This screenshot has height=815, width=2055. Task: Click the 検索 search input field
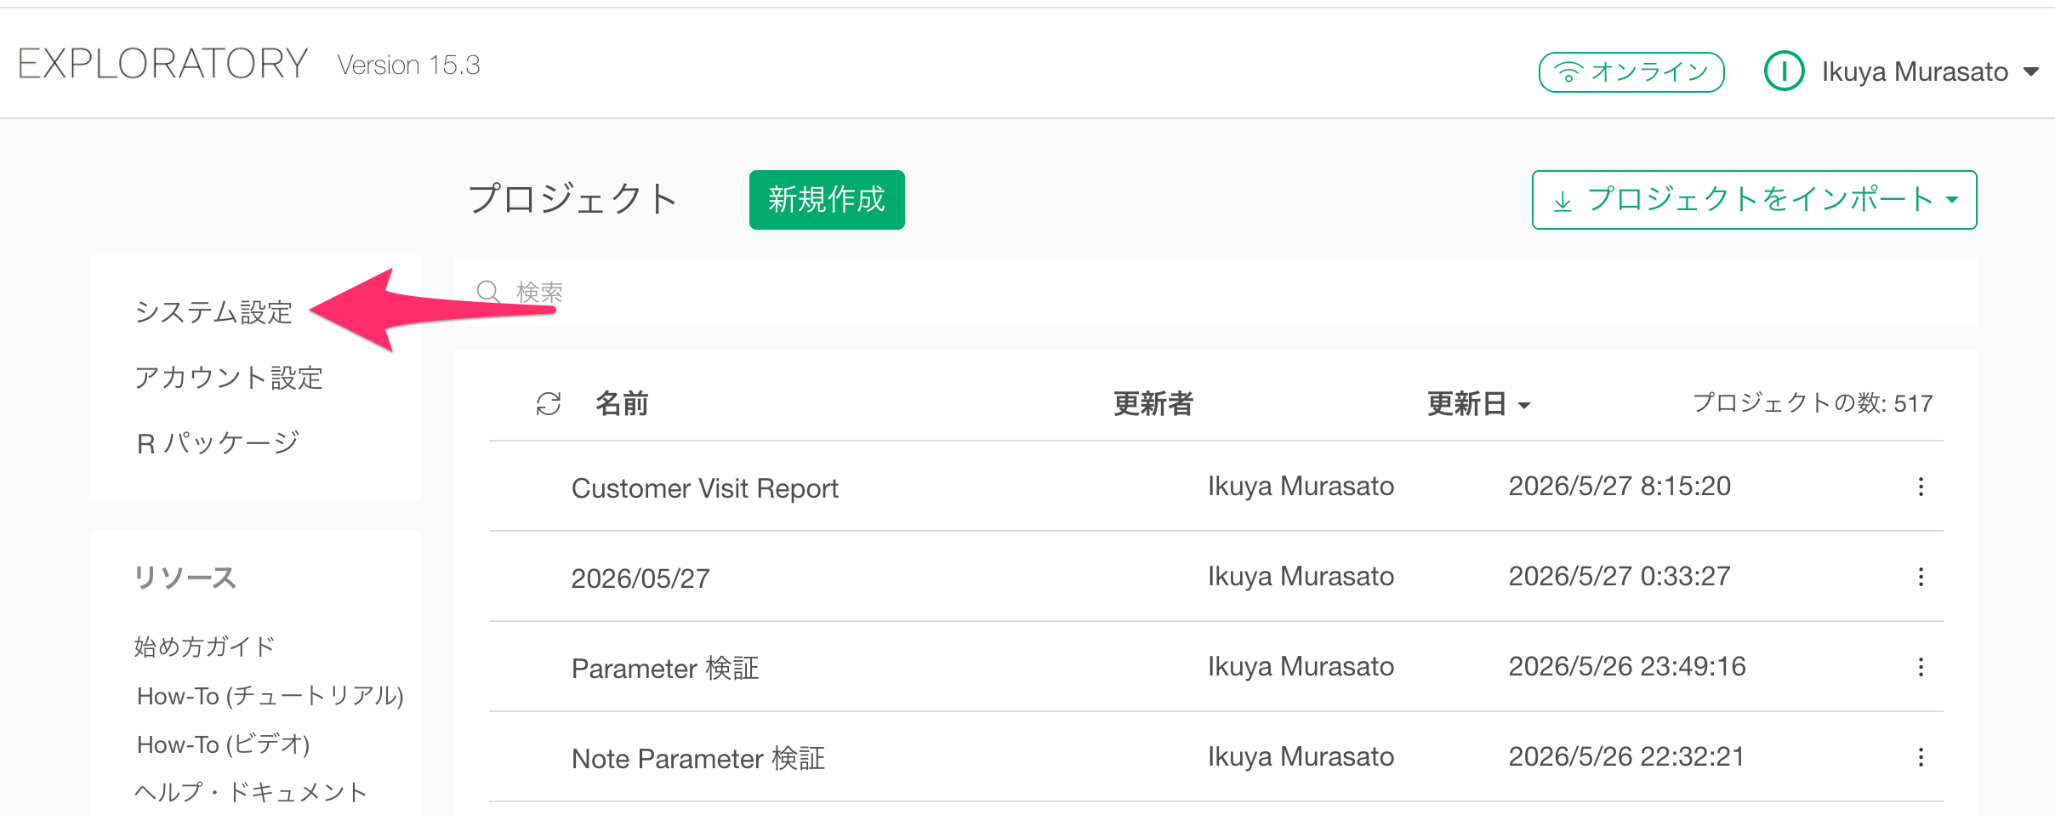click(x=1216, y=292)
